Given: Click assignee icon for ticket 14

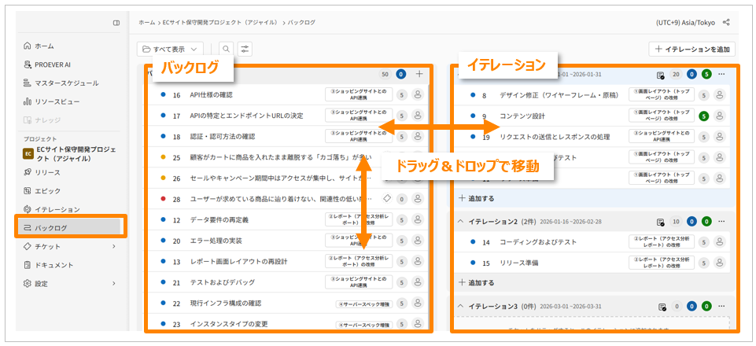Looking at the screenshot, I should [719, 243].
